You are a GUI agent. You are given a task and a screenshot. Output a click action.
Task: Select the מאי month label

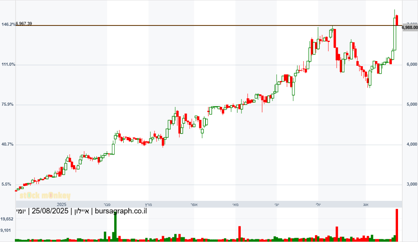coord(235,205)
